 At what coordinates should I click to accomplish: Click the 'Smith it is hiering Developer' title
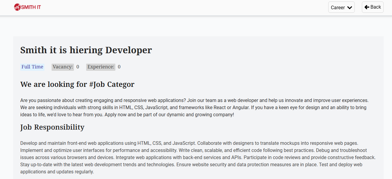pos(86,50)
